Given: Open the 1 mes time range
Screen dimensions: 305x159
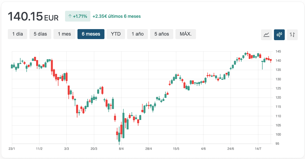Looking at the screenshot, I should click(64, 34).
